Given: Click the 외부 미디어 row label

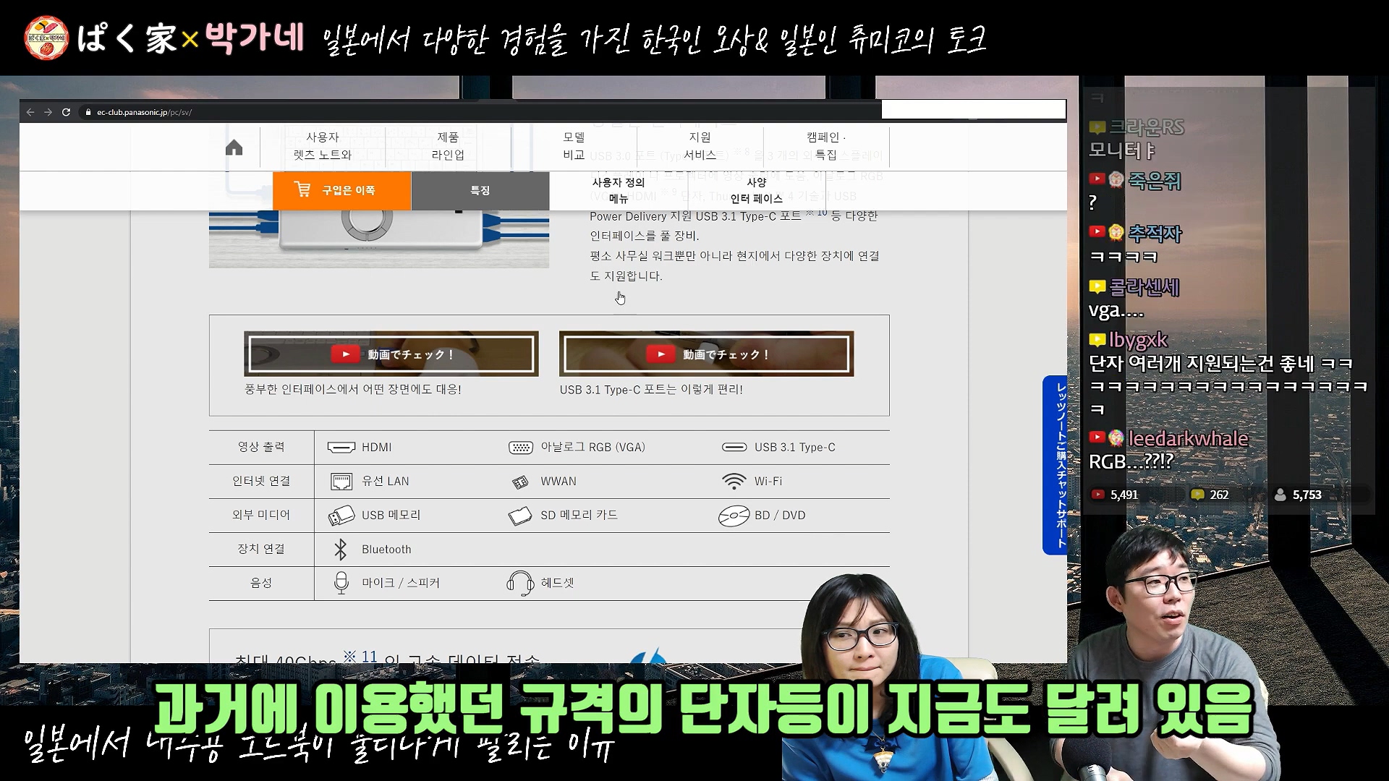Looking at the screenshot, I should 261,515.
